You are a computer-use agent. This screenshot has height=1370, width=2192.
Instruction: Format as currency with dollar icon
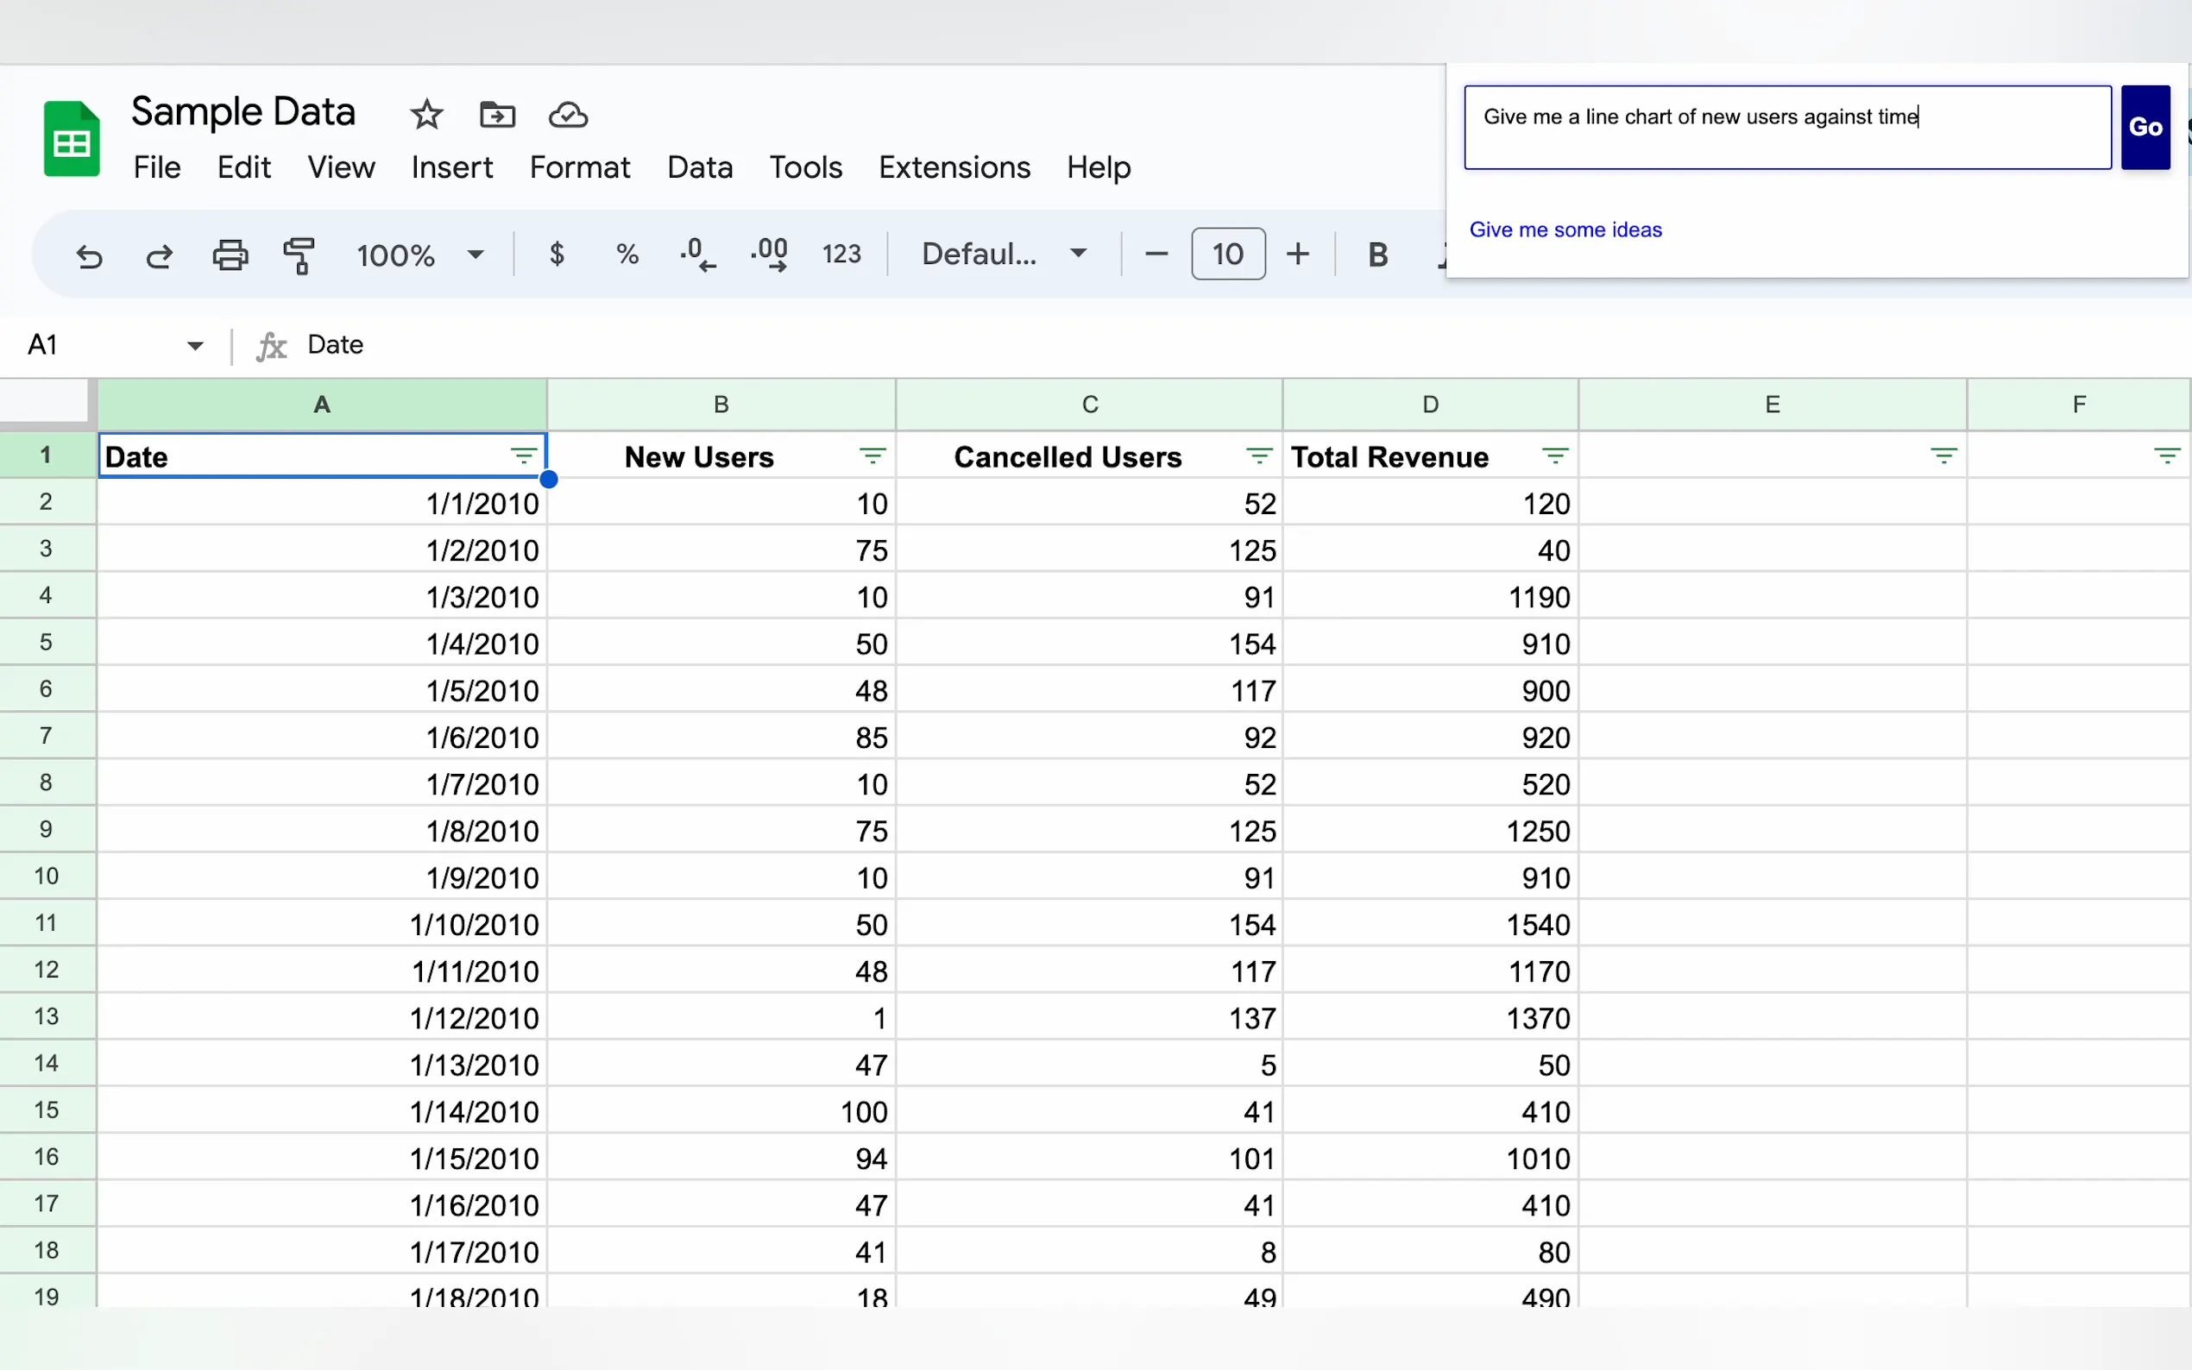(x=557, y=254)
